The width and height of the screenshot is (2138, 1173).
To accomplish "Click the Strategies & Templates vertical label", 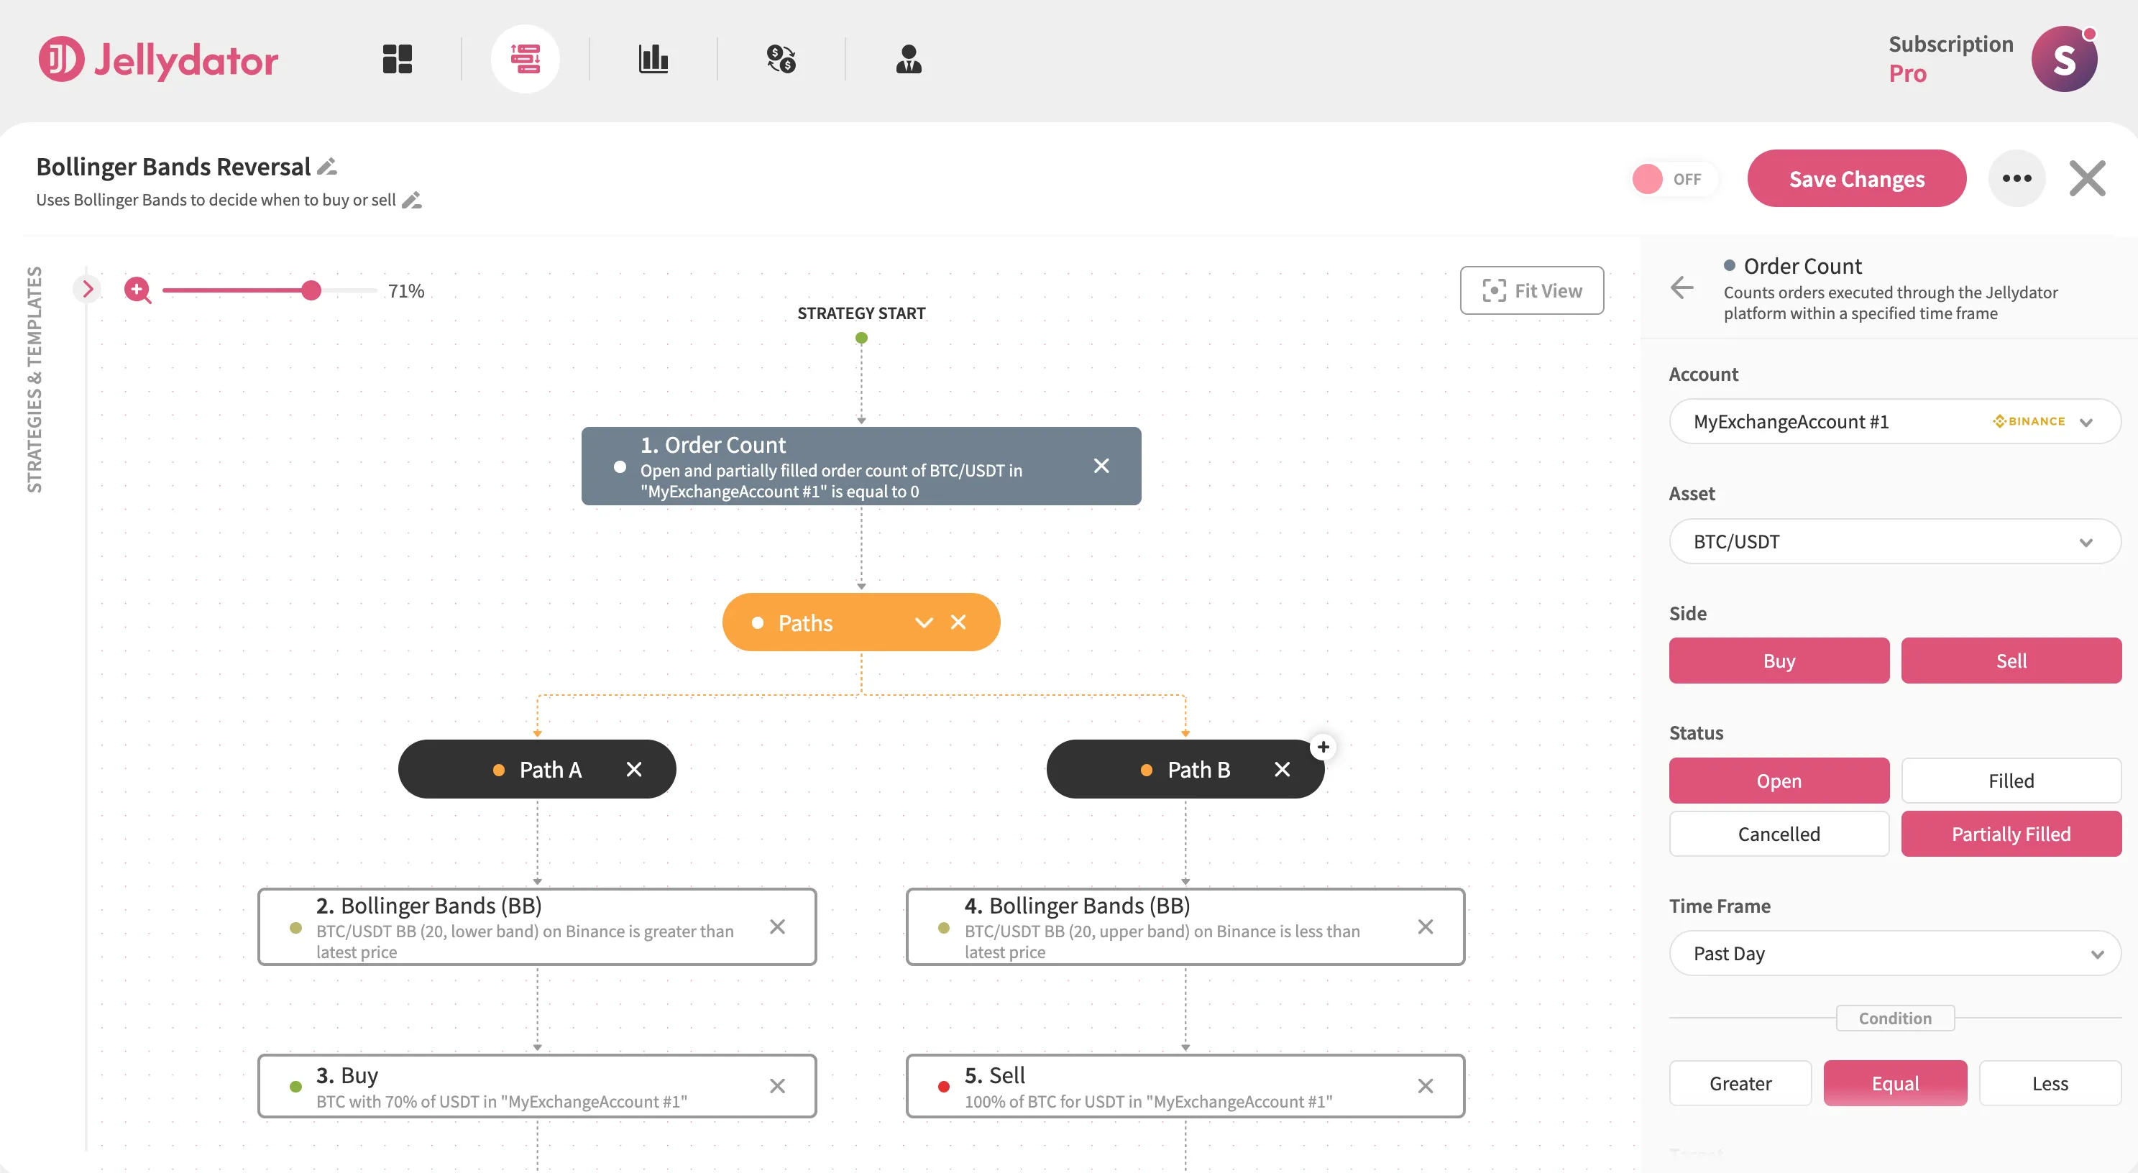I will pos(34,379).
